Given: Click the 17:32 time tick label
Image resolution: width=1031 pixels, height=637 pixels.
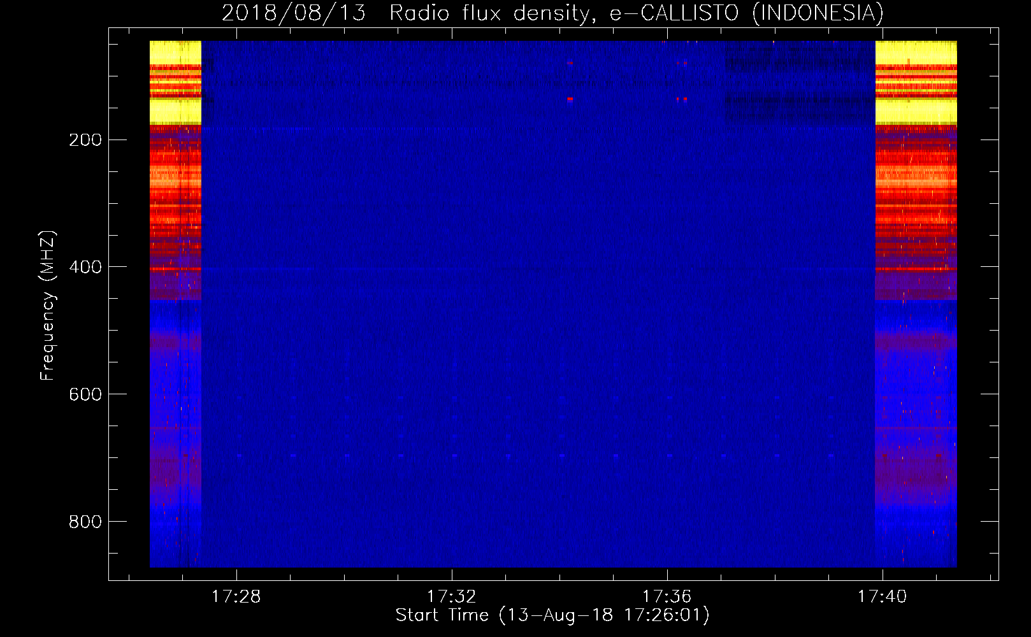Looking at the screenshot, I should pos(452,597).
